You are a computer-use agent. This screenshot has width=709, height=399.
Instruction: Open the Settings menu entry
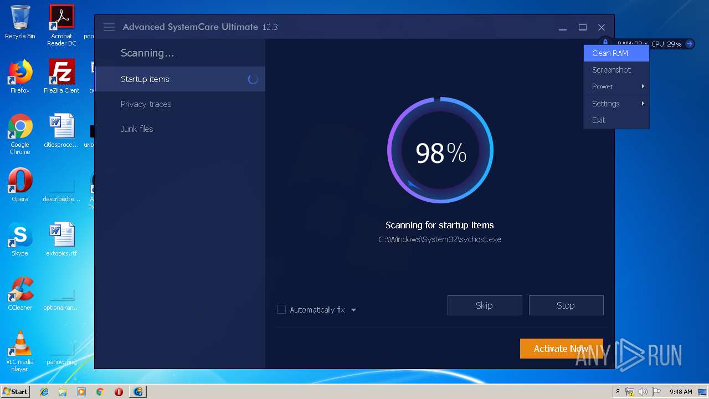(x=616, y=104)
